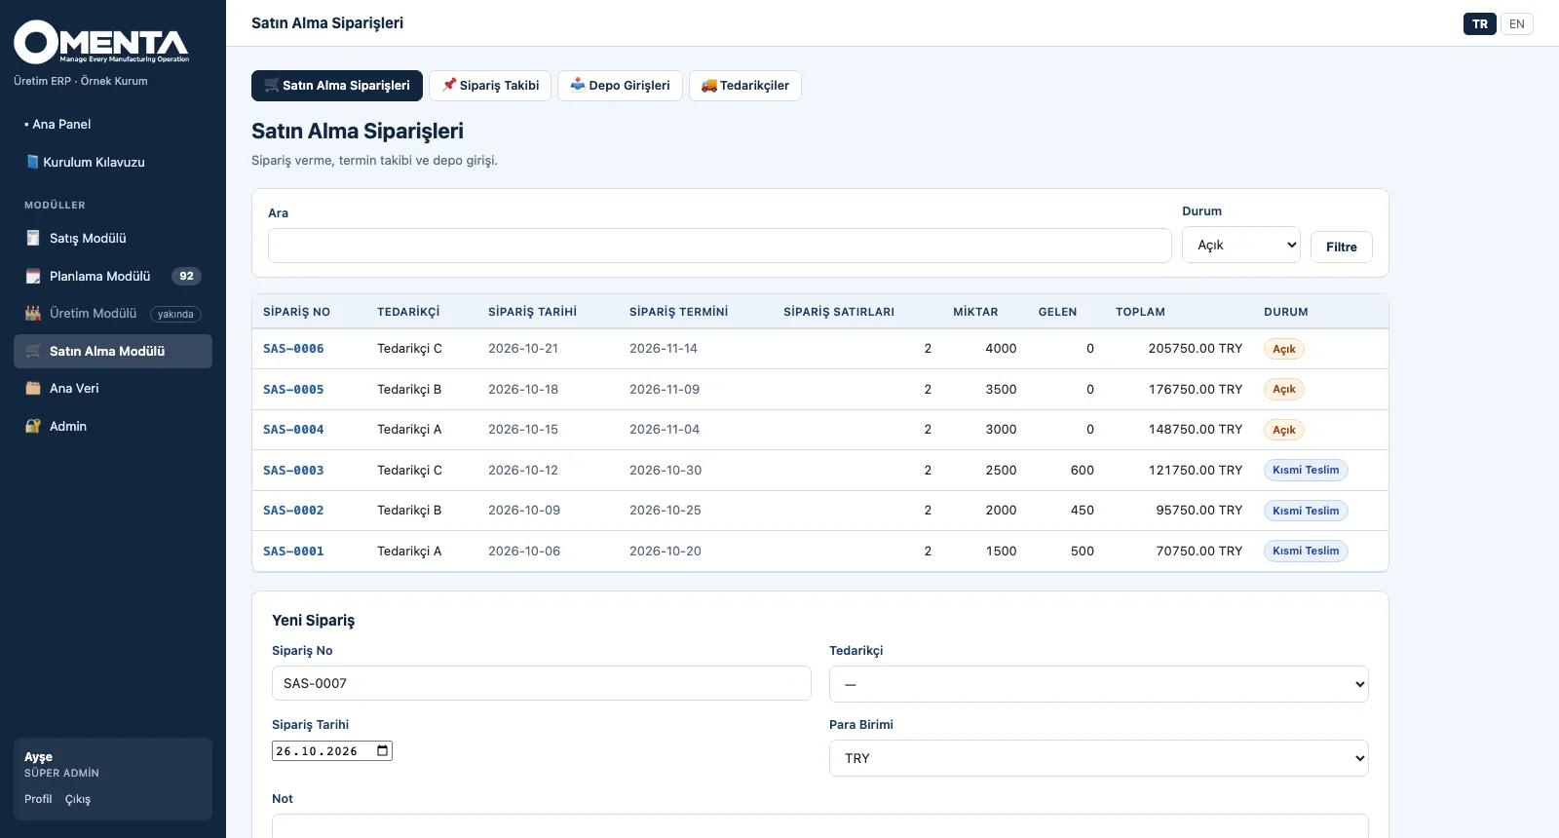Image resolution: width=1559 pixels, height=838 pixels.
Task: Click the inbox icon on Depo Girişleri
Action: coord(578,85)
